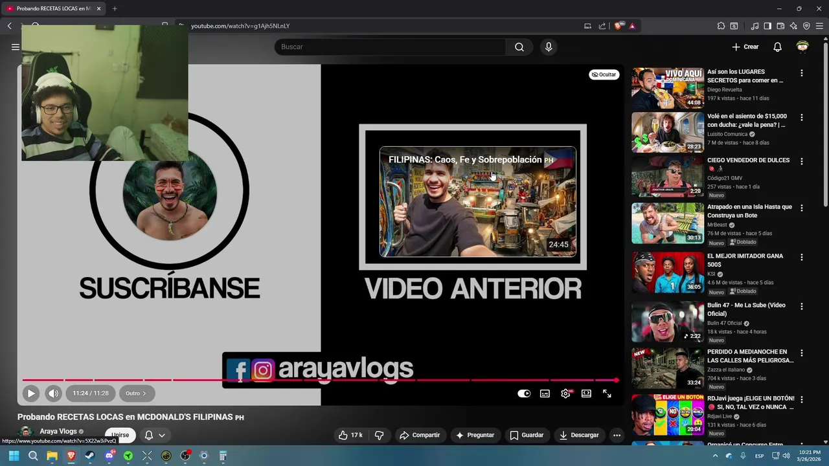
Task: Open MrBeast Atrapado en una Isla thumbnail
Action: point(668,223)
